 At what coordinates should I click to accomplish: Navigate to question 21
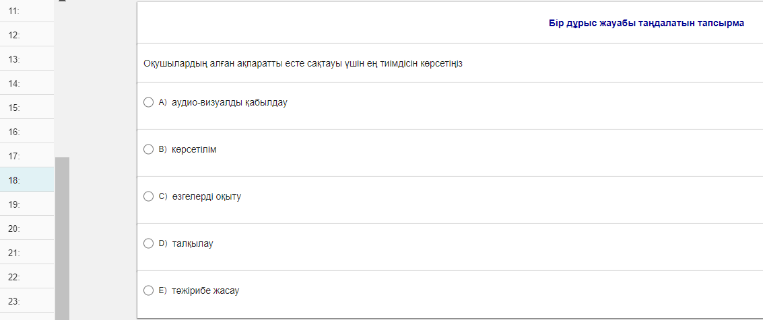(x=27, y=253)
